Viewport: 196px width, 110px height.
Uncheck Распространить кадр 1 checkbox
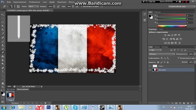(x=179, y=58)
